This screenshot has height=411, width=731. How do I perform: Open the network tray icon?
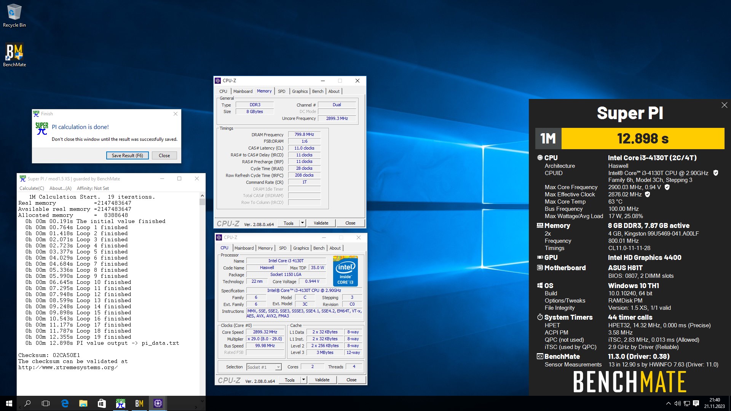pos(687,403)
